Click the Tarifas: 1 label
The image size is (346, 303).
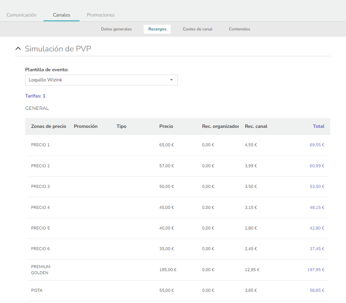tap(35, 96)
